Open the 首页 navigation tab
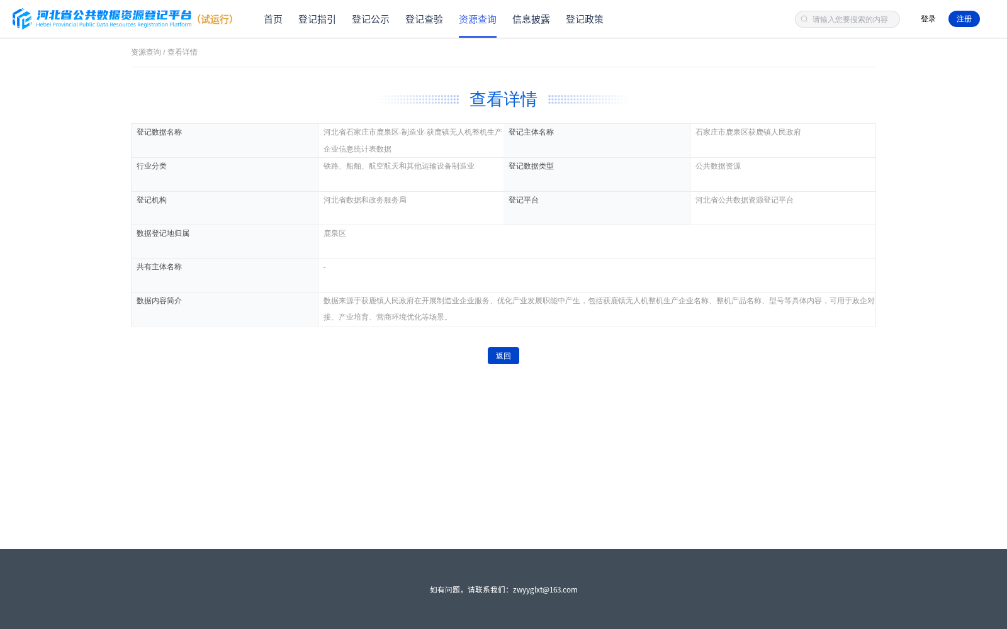Viewport: 1007px width, 629px height. [273, 19]
